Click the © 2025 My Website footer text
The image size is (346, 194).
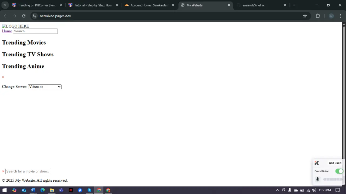tap(35, 180)
